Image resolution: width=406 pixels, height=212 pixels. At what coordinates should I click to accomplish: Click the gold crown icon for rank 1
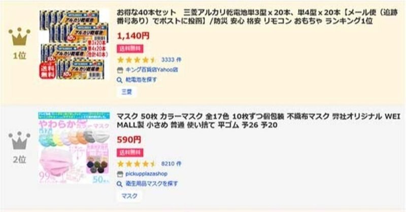pyautogui.click(x=19, y=37)
